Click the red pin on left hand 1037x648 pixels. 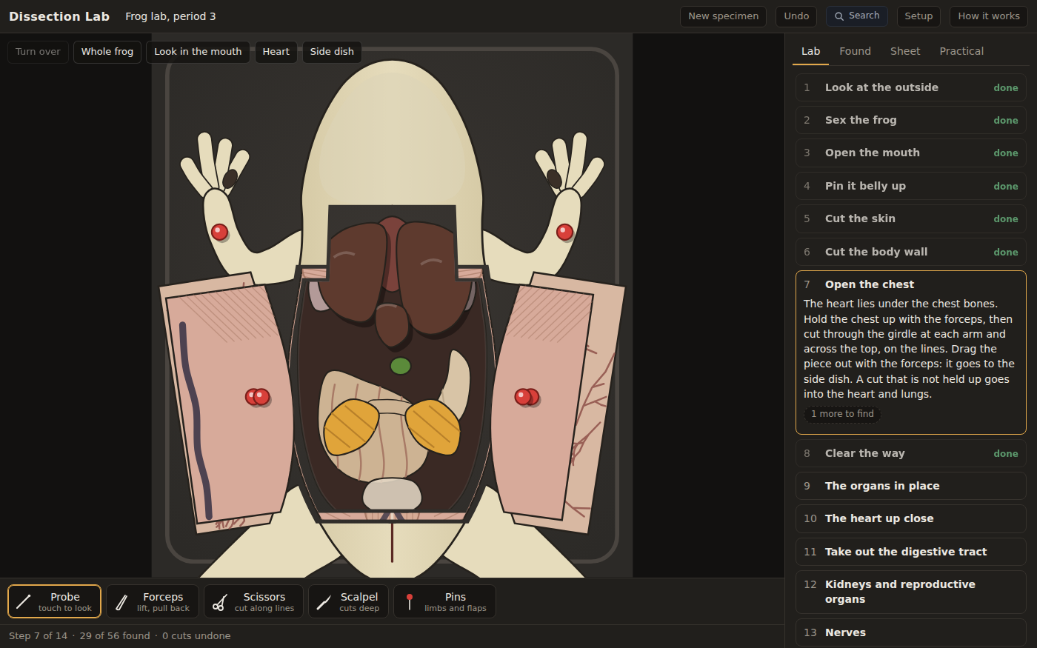(x=219, y=232)
